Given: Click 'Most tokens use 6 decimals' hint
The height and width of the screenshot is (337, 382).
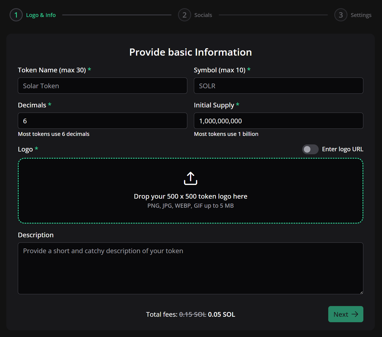Looking at the screenshot, I should coord(54,134).
